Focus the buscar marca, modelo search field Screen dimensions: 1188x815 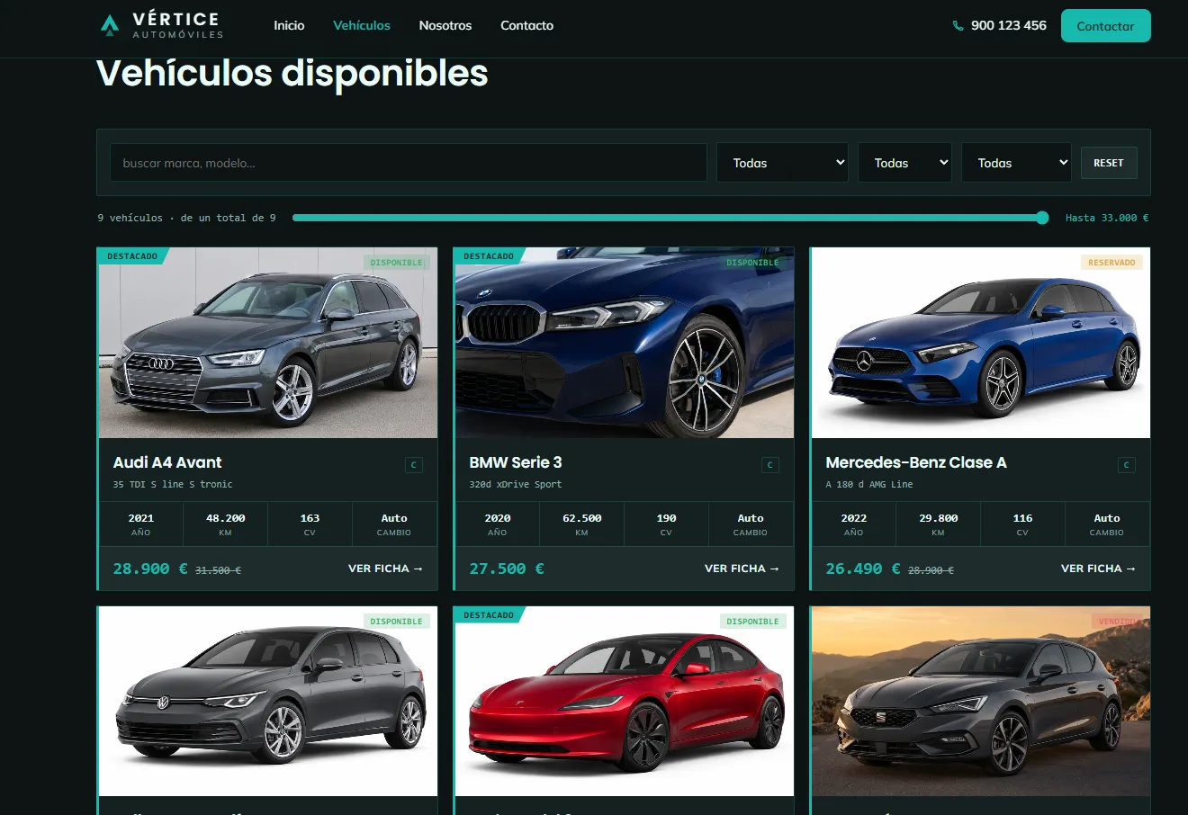tap(409, 163)
